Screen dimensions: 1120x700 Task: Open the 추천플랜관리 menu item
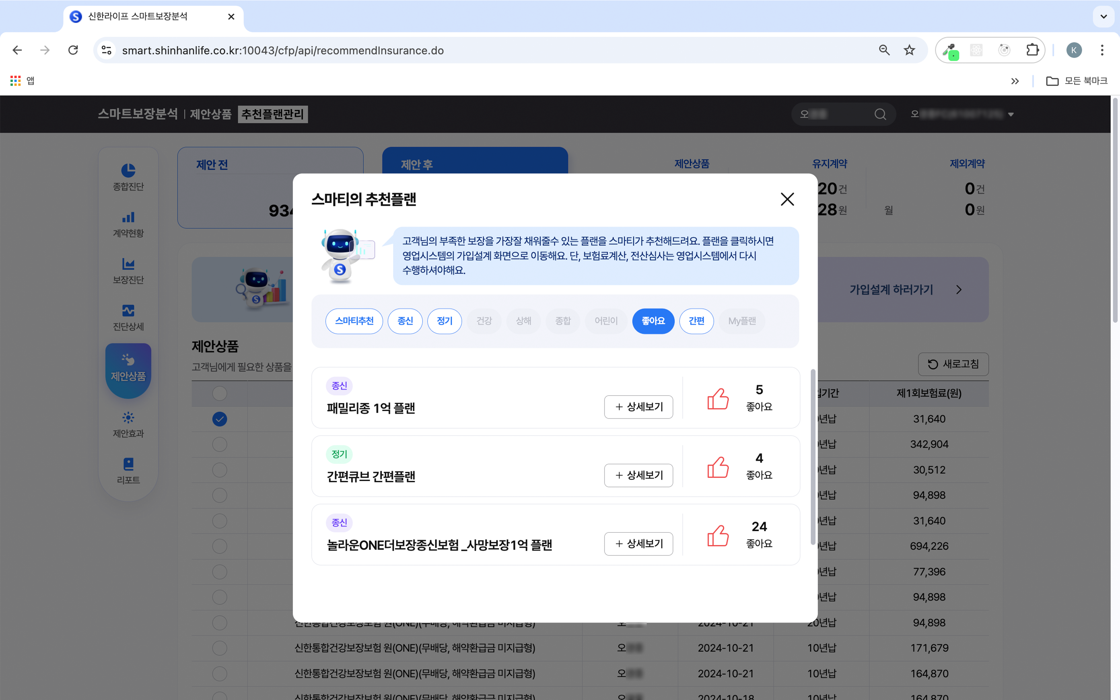pyautogui.click(x=272, y=114)
